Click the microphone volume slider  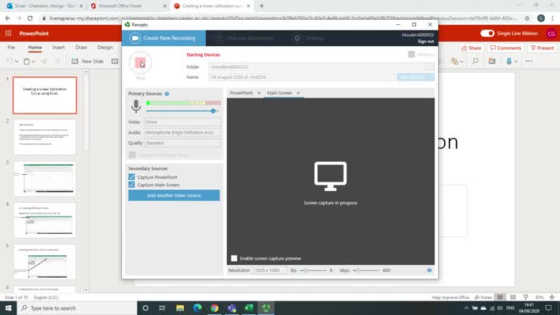[x=182, y=111]
